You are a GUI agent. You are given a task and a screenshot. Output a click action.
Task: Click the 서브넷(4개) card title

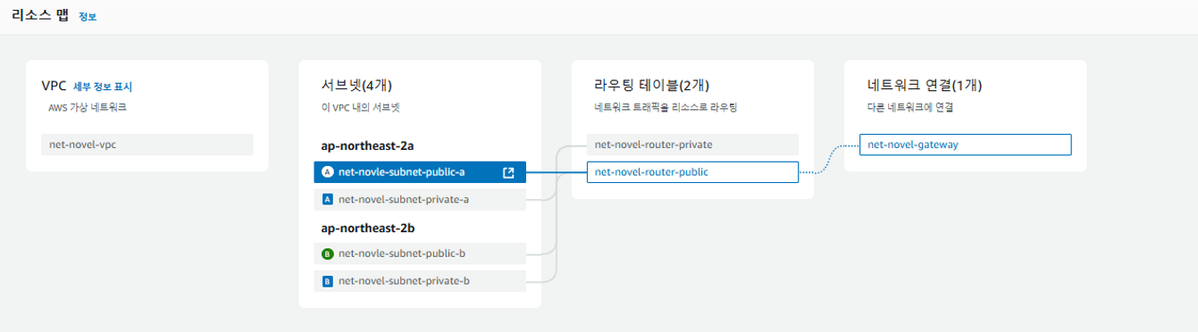(356, 86)
